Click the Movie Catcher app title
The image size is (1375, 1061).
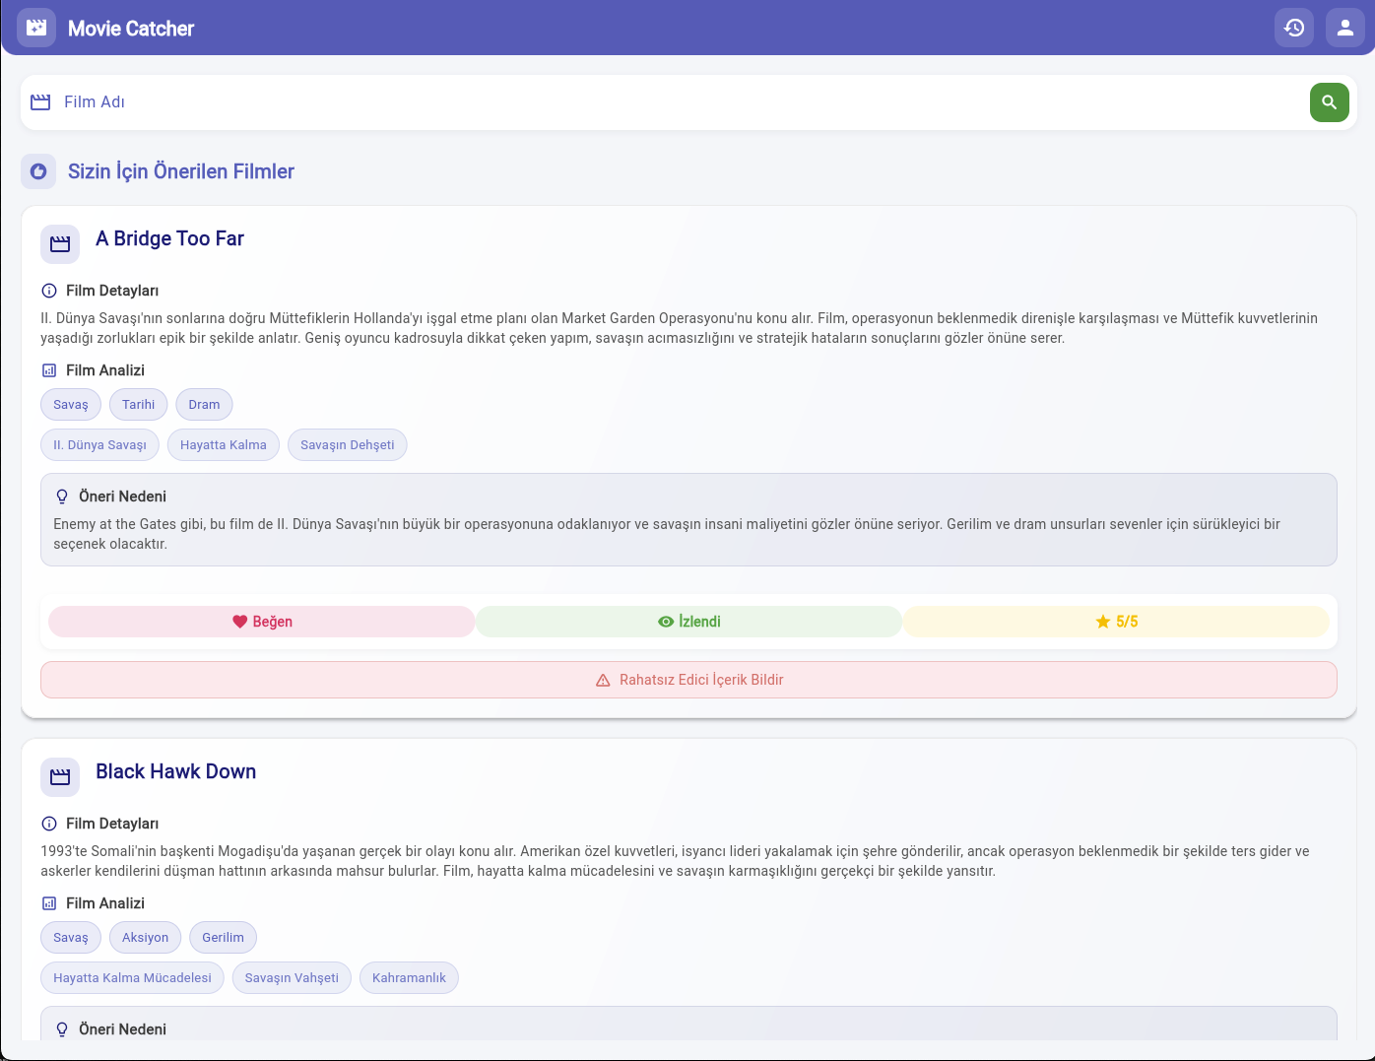tap(131, 29)
